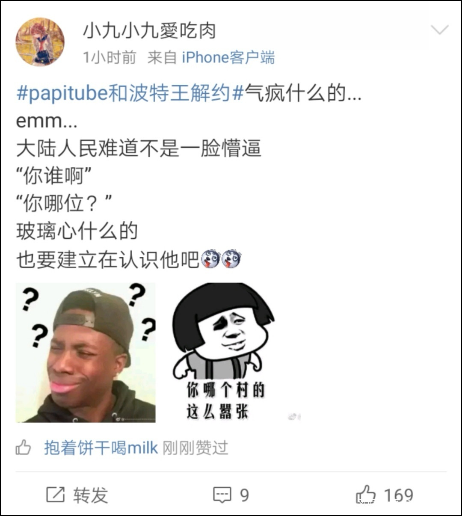Click the watermark on meme image
Screen dimensions: 462x516
pos(294,416)
